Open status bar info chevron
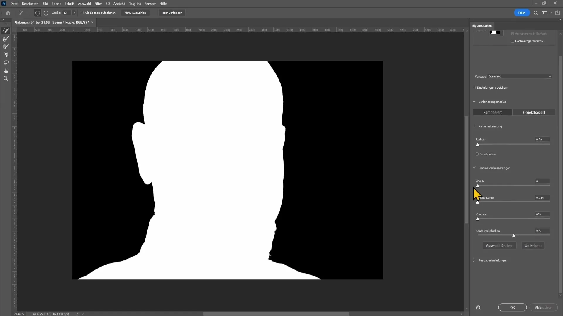563x316 pixels. [78, 314]
